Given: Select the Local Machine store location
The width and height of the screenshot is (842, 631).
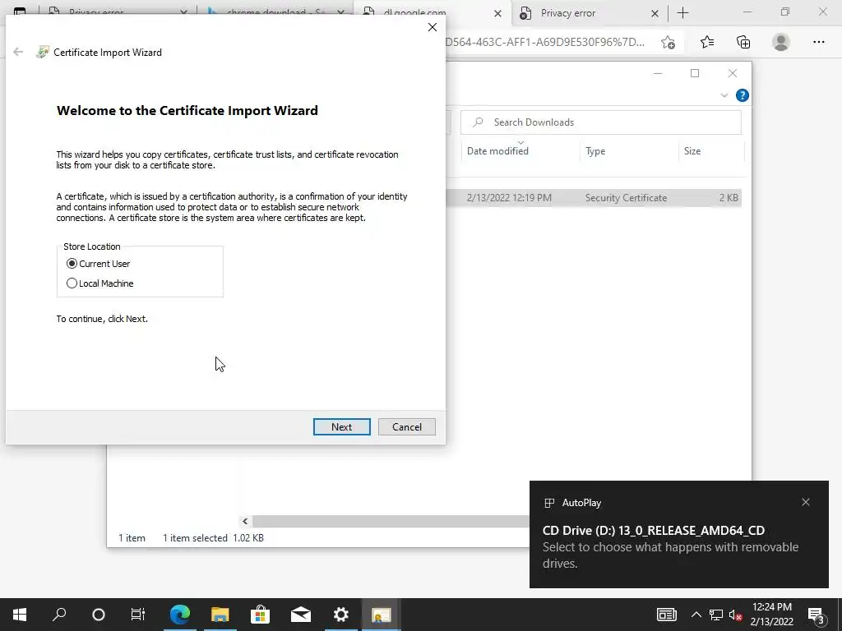Looking at the screenshot, I should click(99, 283).
